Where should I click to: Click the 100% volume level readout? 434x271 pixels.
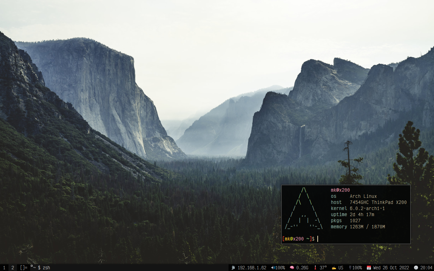[x=280, y=268]
